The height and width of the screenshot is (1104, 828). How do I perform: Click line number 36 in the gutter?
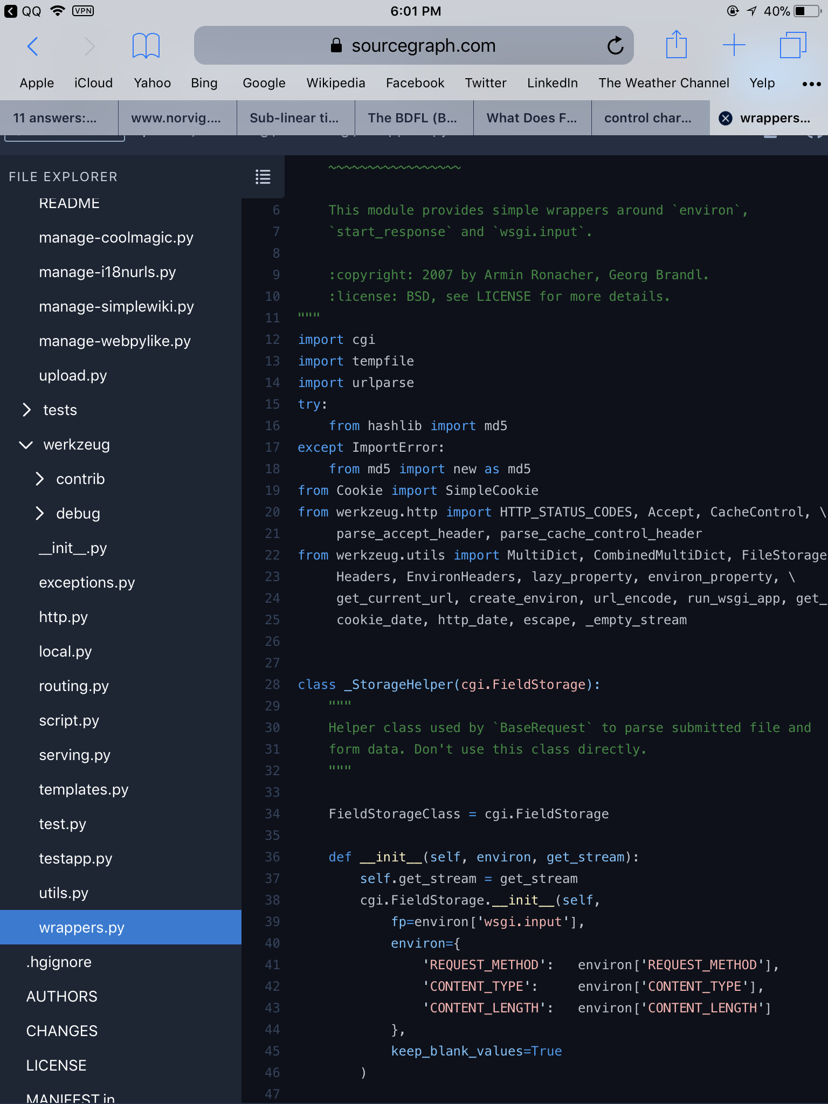[x=272, y=857]
